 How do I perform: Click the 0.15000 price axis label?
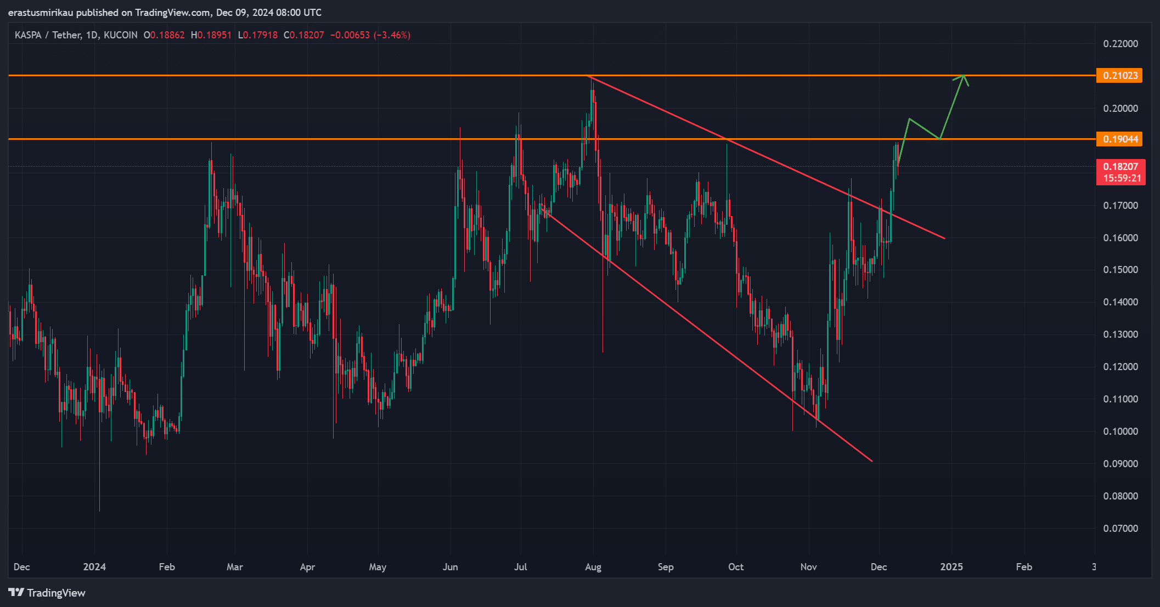(x=1120, y=270)
